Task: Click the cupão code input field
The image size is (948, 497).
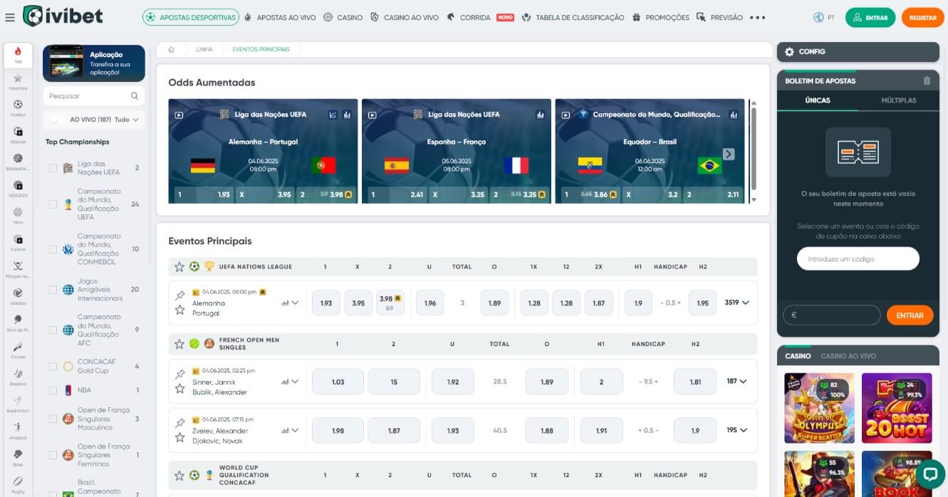Action: click(858, 258)
